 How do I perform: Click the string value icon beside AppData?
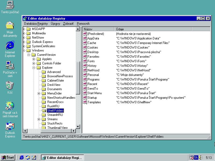[85, 38]
